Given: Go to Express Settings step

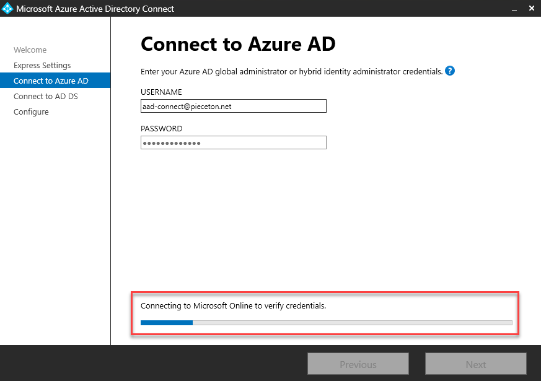Looking at the screenshot, I should [42, 66].
